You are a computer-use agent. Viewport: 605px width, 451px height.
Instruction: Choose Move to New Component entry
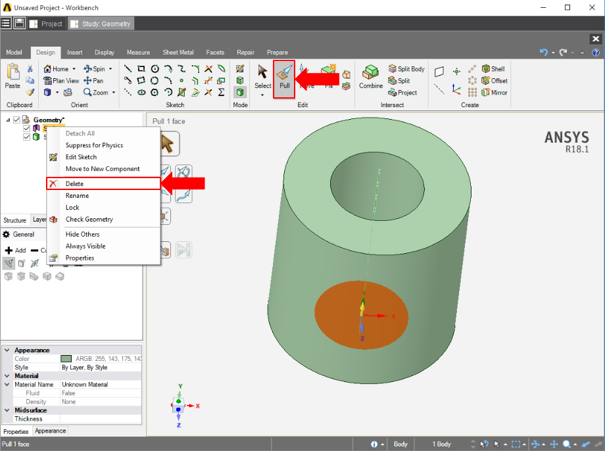tap(103, 168)
